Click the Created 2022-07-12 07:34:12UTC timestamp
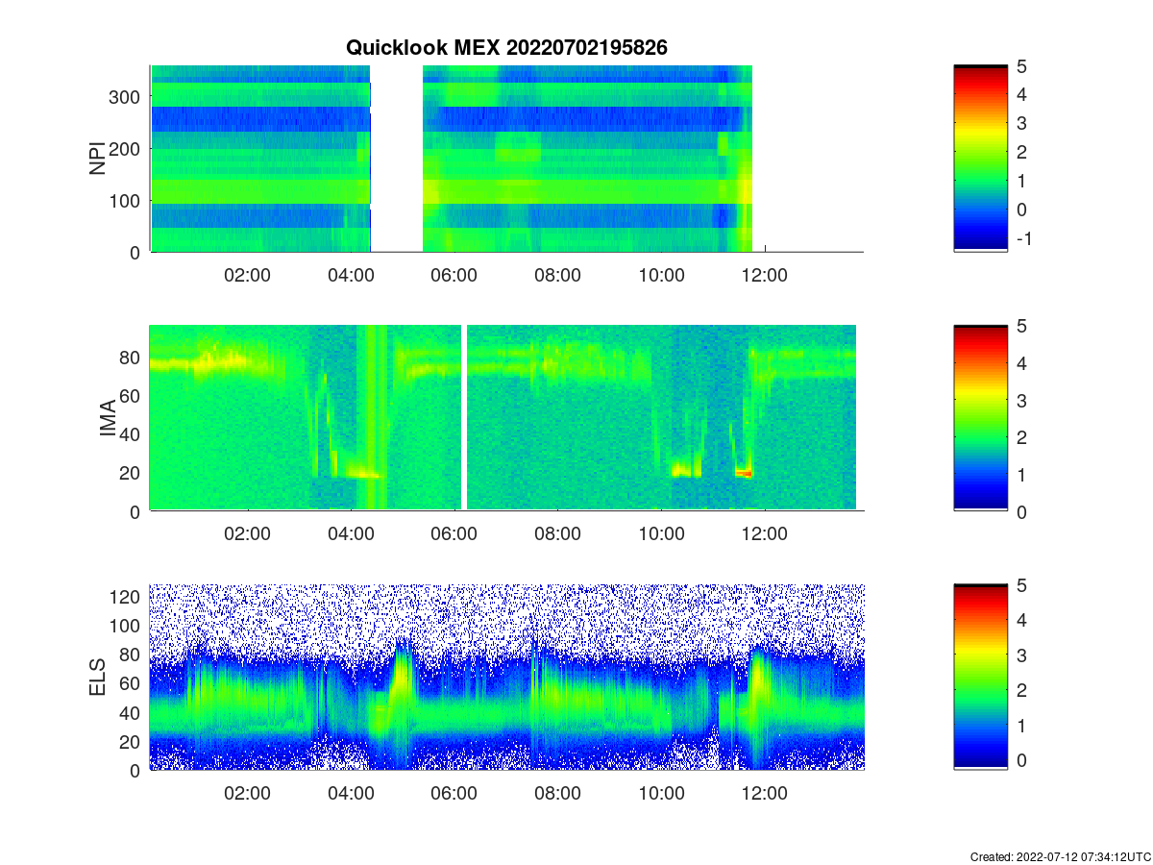 [x=1060, y=856]
